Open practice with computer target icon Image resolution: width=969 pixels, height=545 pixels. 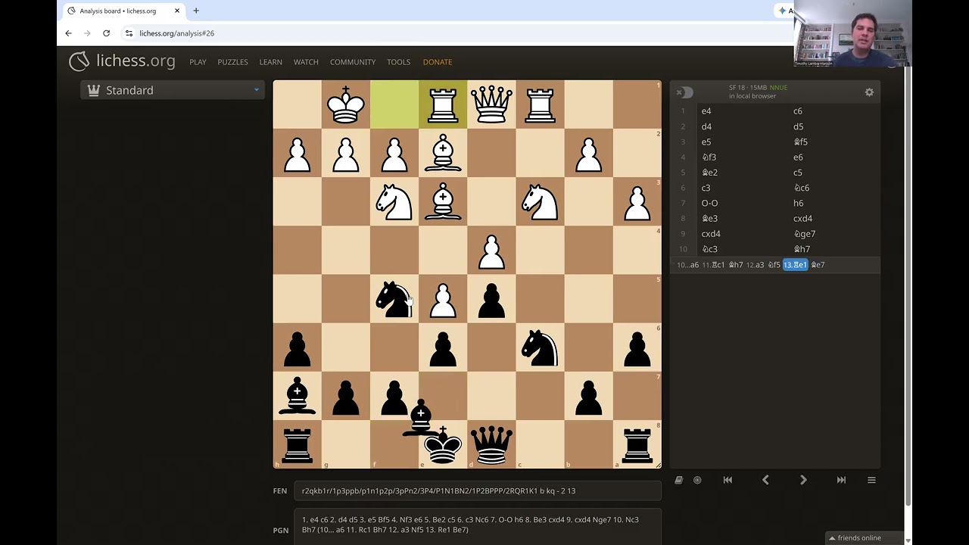(x=697, y=480)
